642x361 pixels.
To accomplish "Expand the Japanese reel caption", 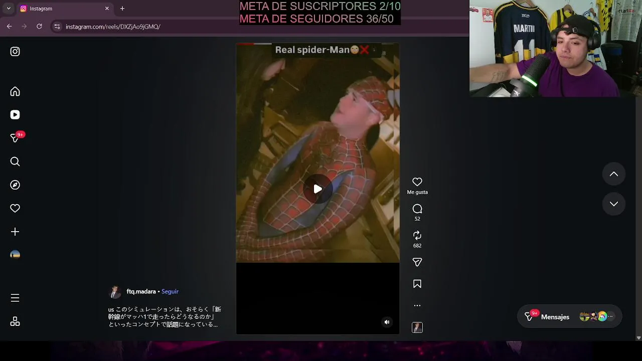I will pyautogui.click(x=165, y=317).
